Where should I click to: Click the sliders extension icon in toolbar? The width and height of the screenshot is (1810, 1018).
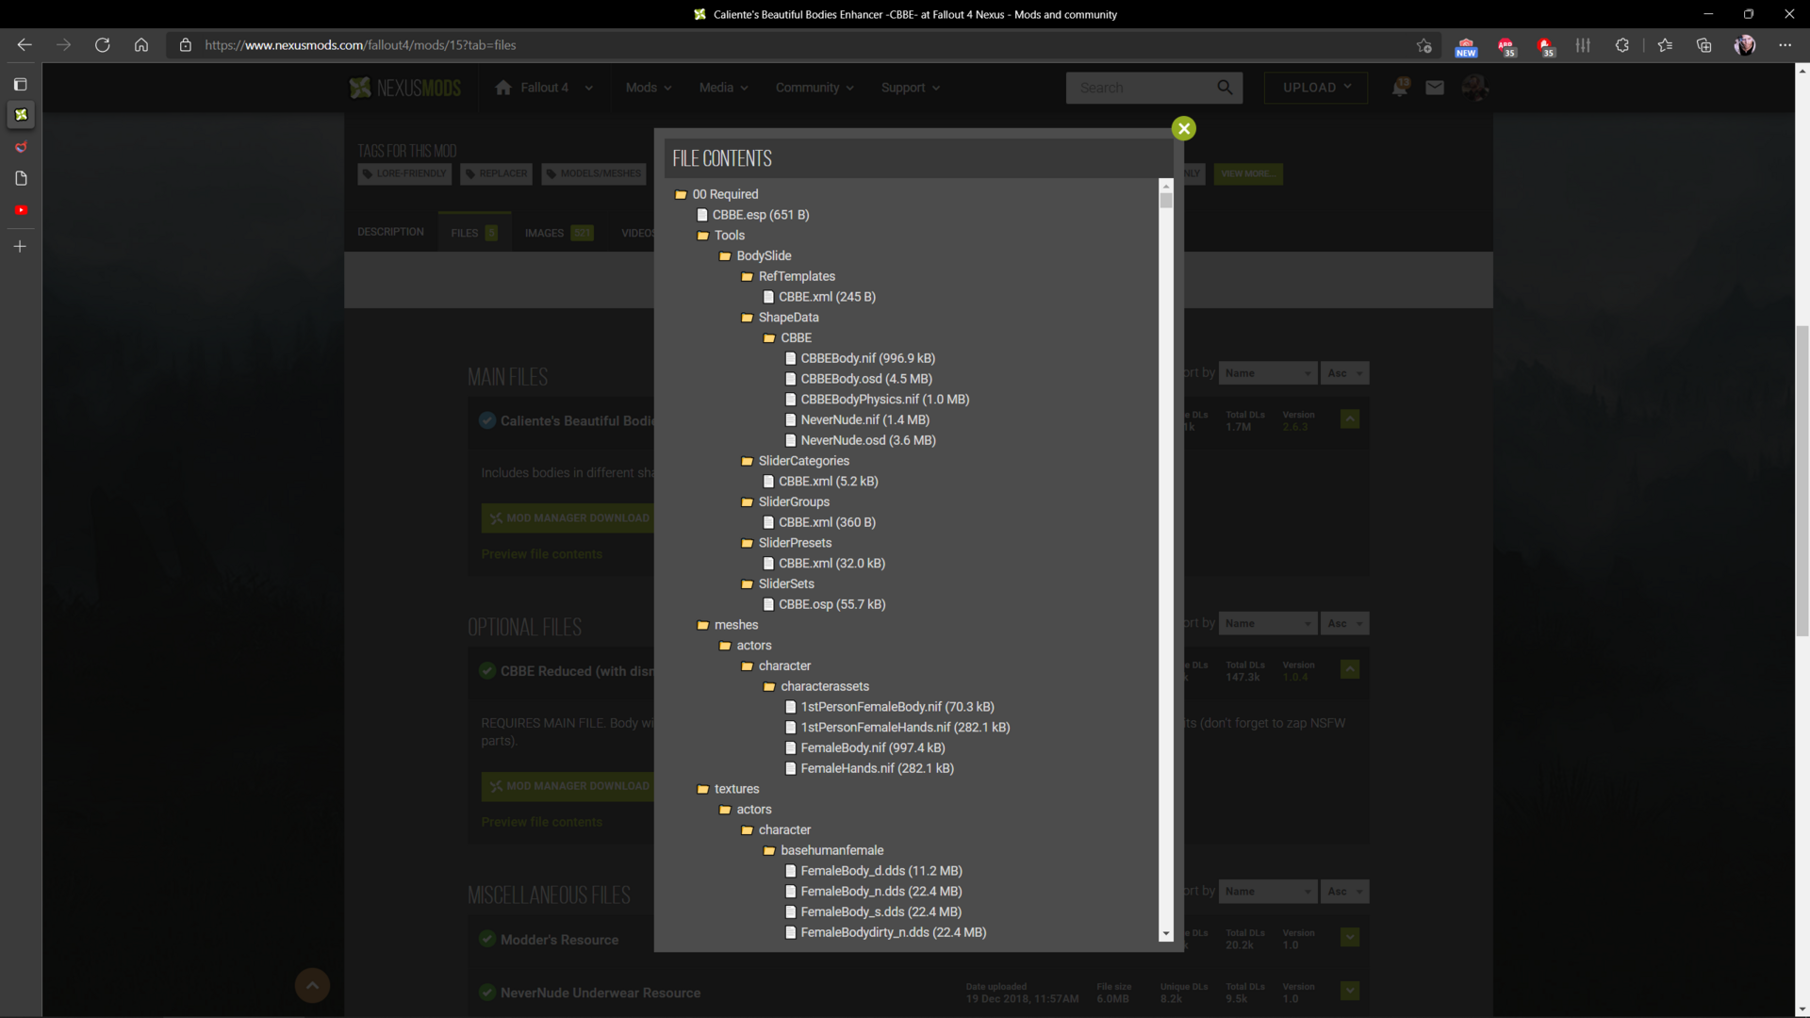click(x=1583, y=45)
